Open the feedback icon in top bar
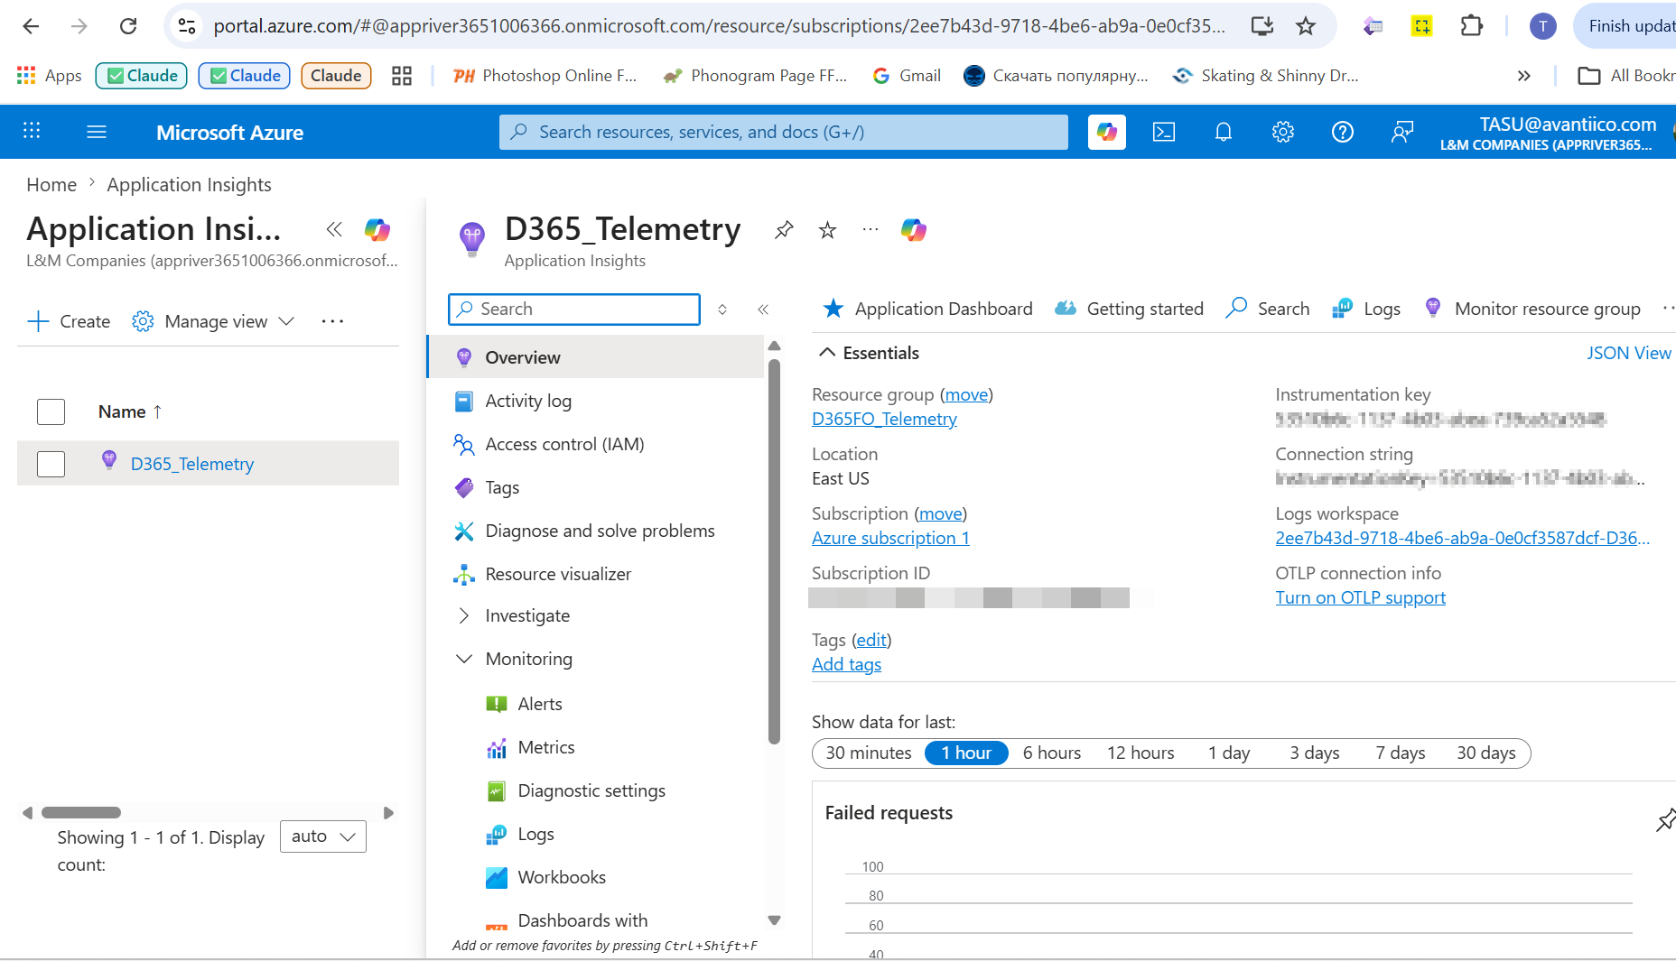This screenshot has width=1676, height=961. pos(1402,132)
